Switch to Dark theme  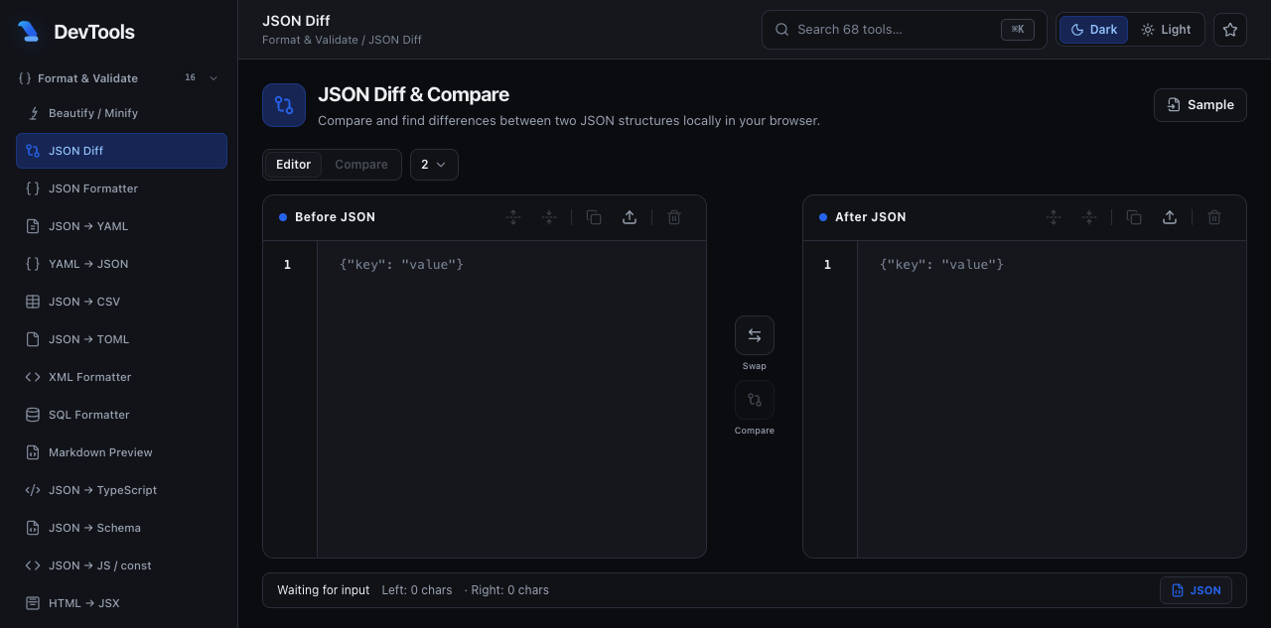[1093, 30]
